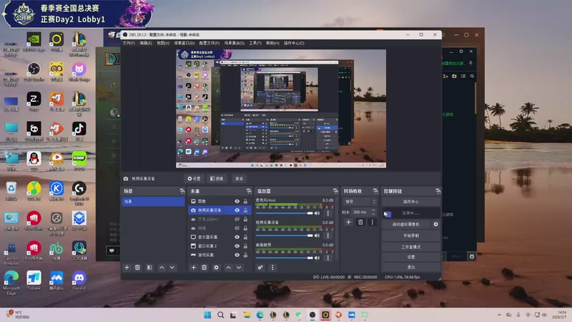Move the scene down with the arrow
572x322 pixels.
point(172,268)
